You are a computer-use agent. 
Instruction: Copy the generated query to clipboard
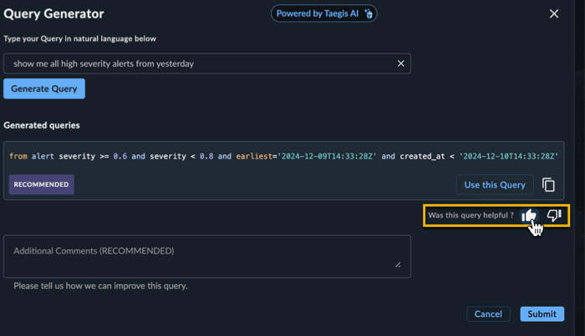click(x=548, y=185)
